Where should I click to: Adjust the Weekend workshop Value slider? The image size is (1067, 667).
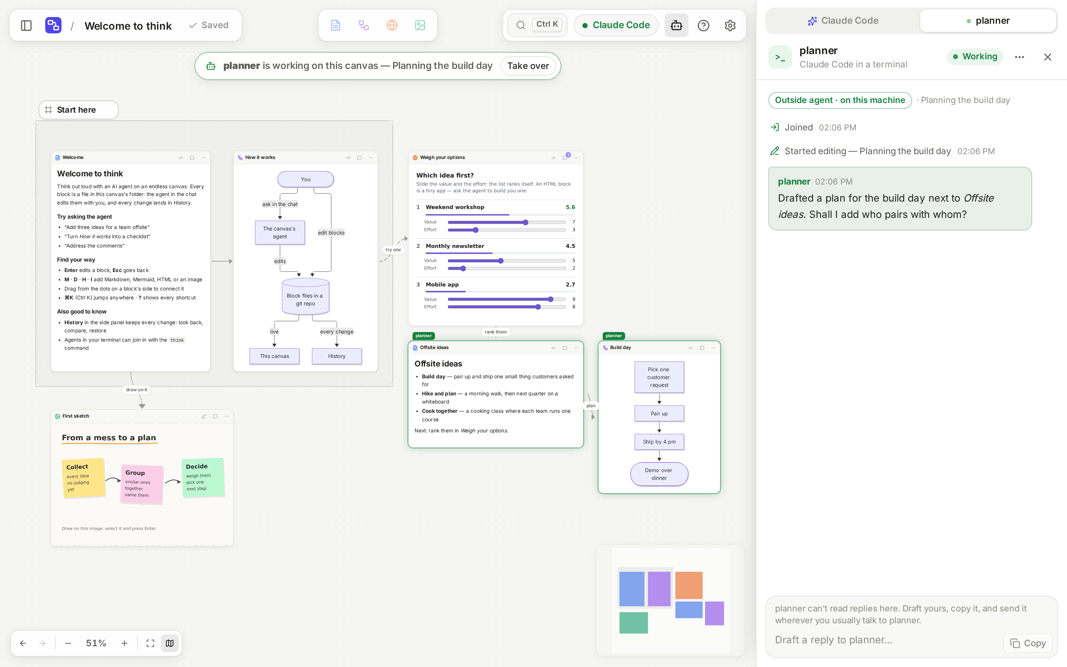[x=506, y=222]
